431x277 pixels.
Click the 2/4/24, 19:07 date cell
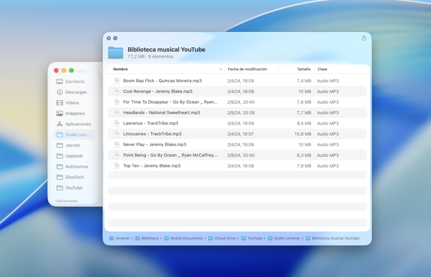[x=240, y=134]
